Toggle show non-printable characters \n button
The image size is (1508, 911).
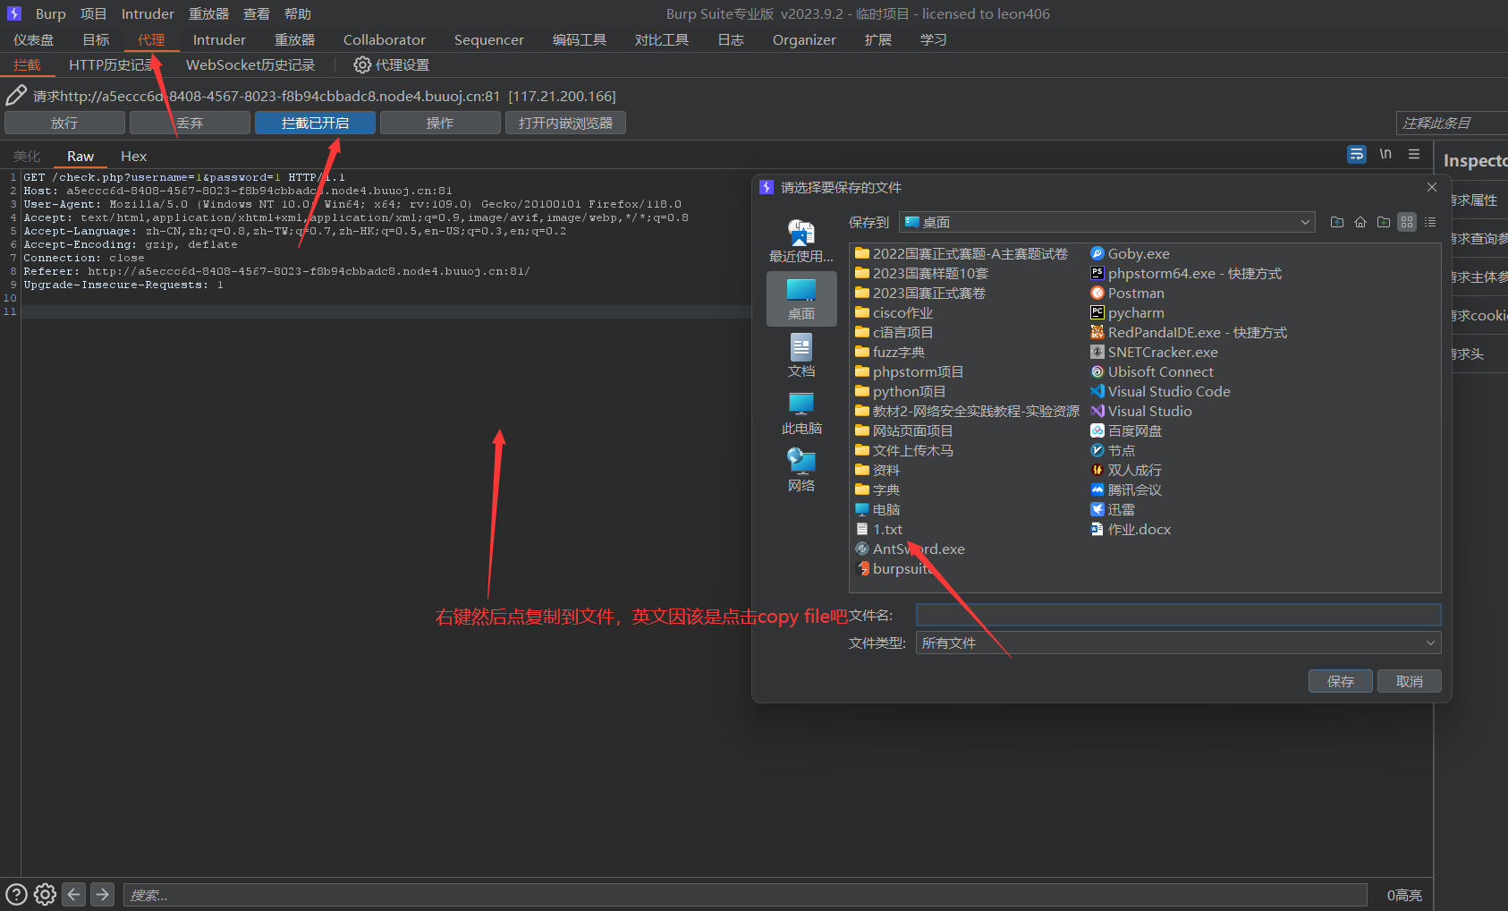click(1385, 154)
